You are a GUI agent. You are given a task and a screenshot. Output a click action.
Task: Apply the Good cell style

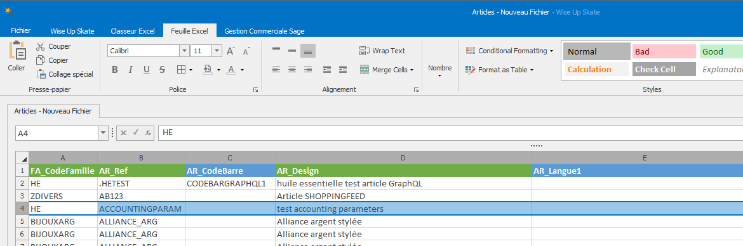point(721,51)
